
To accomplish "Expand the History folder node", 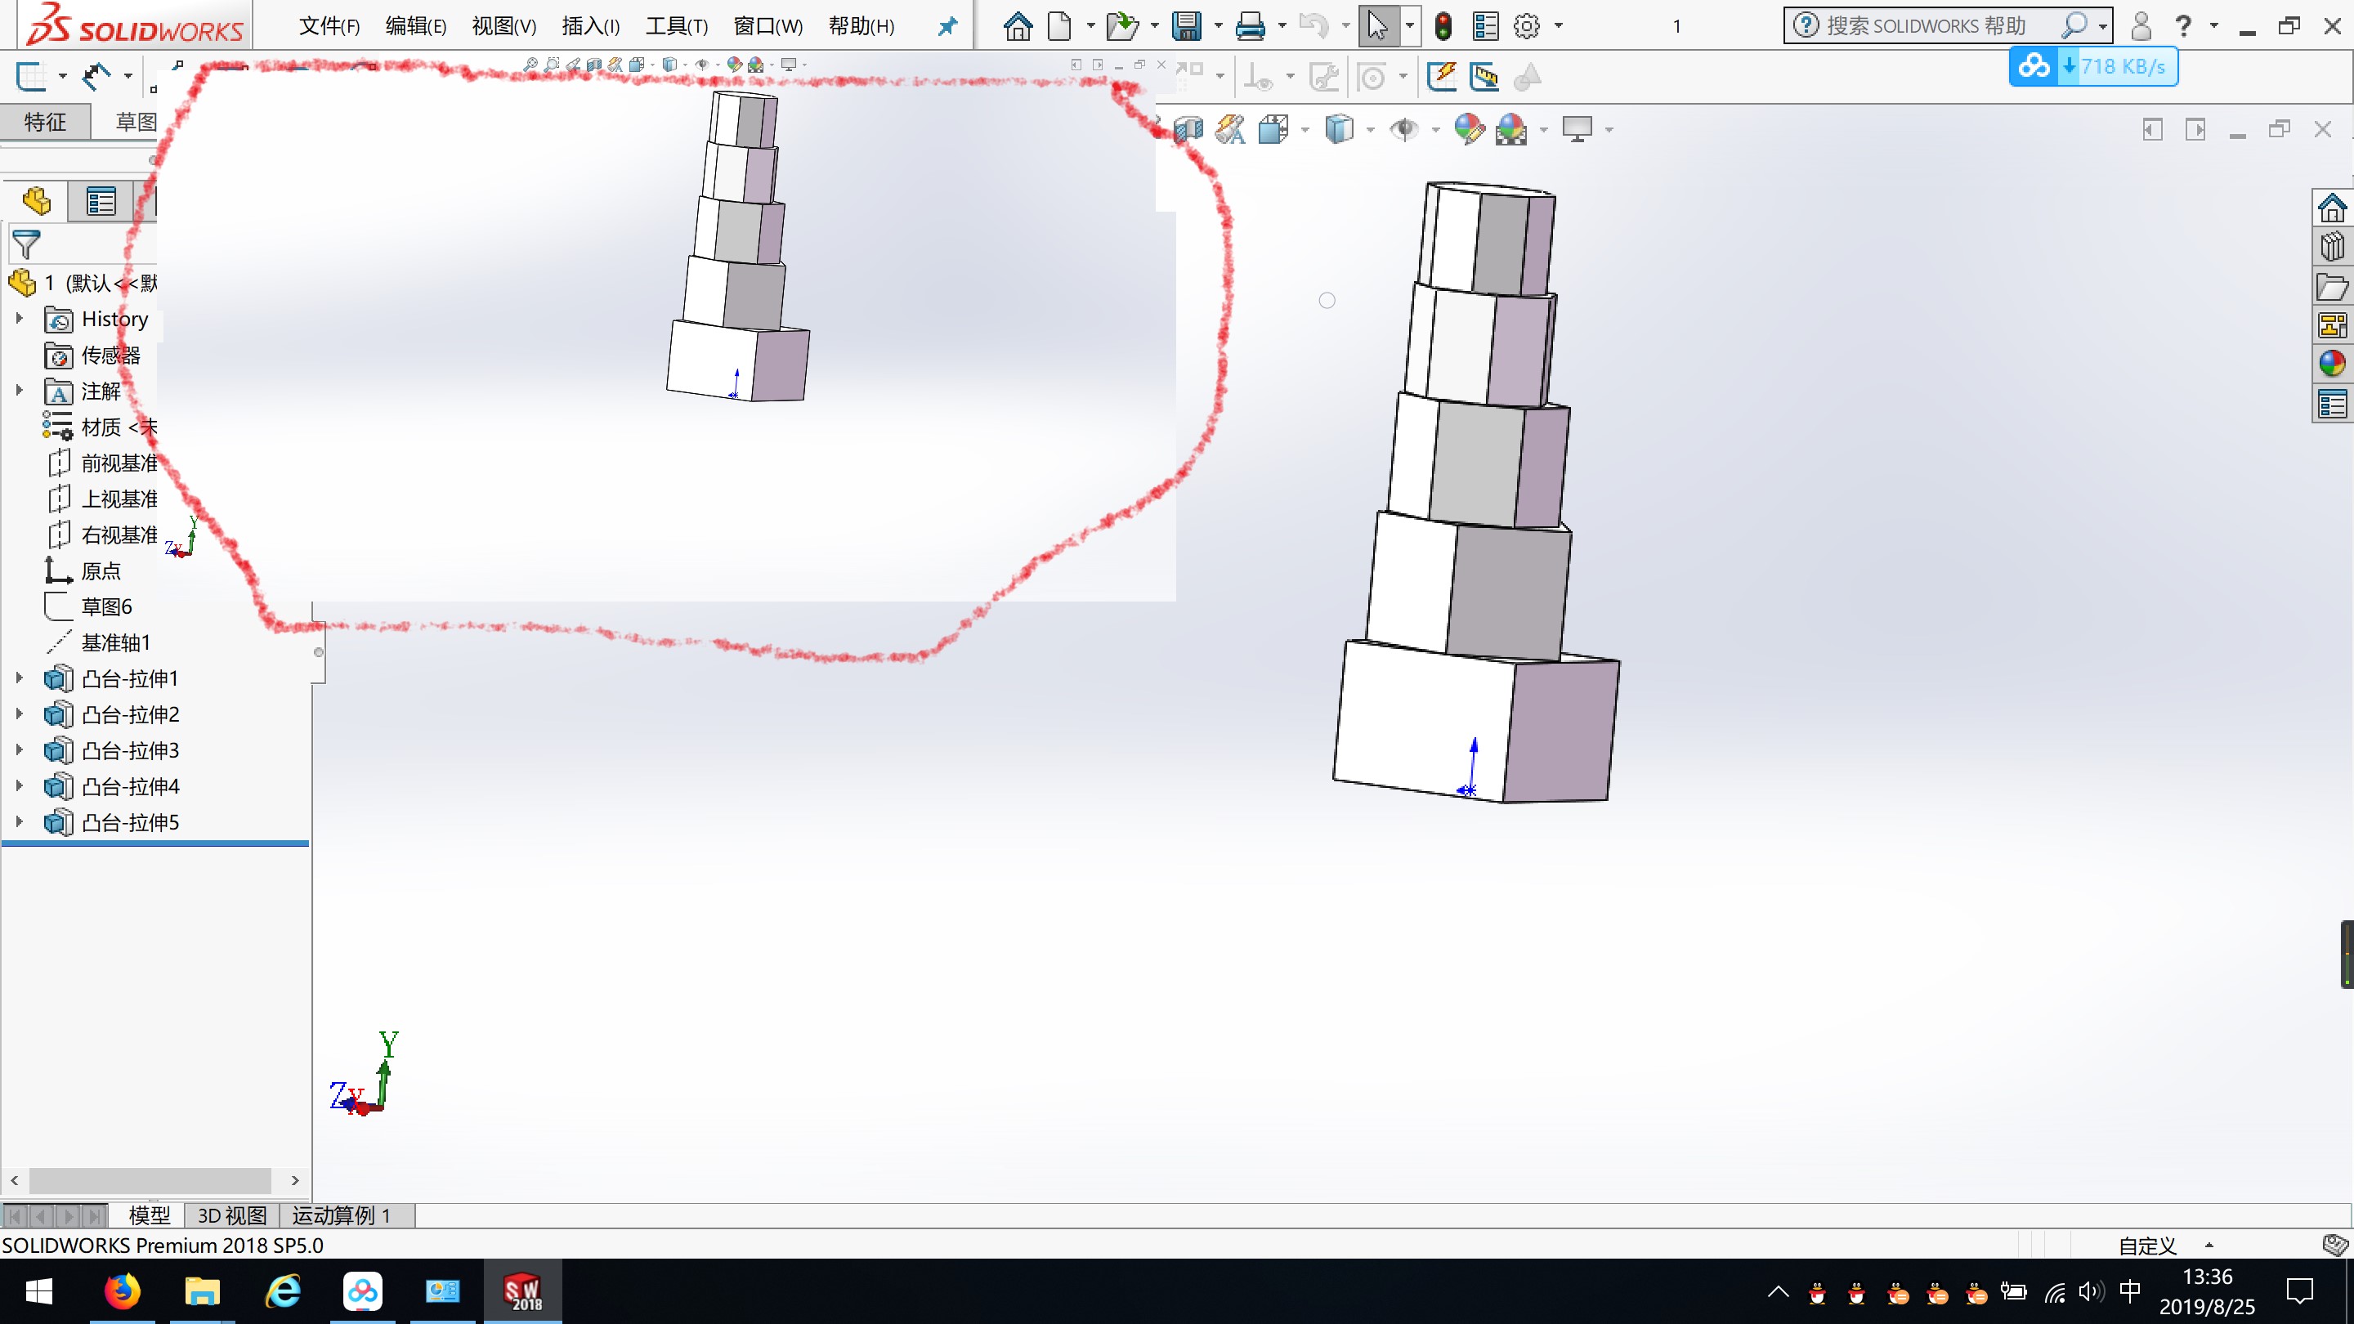I will 19,319.
